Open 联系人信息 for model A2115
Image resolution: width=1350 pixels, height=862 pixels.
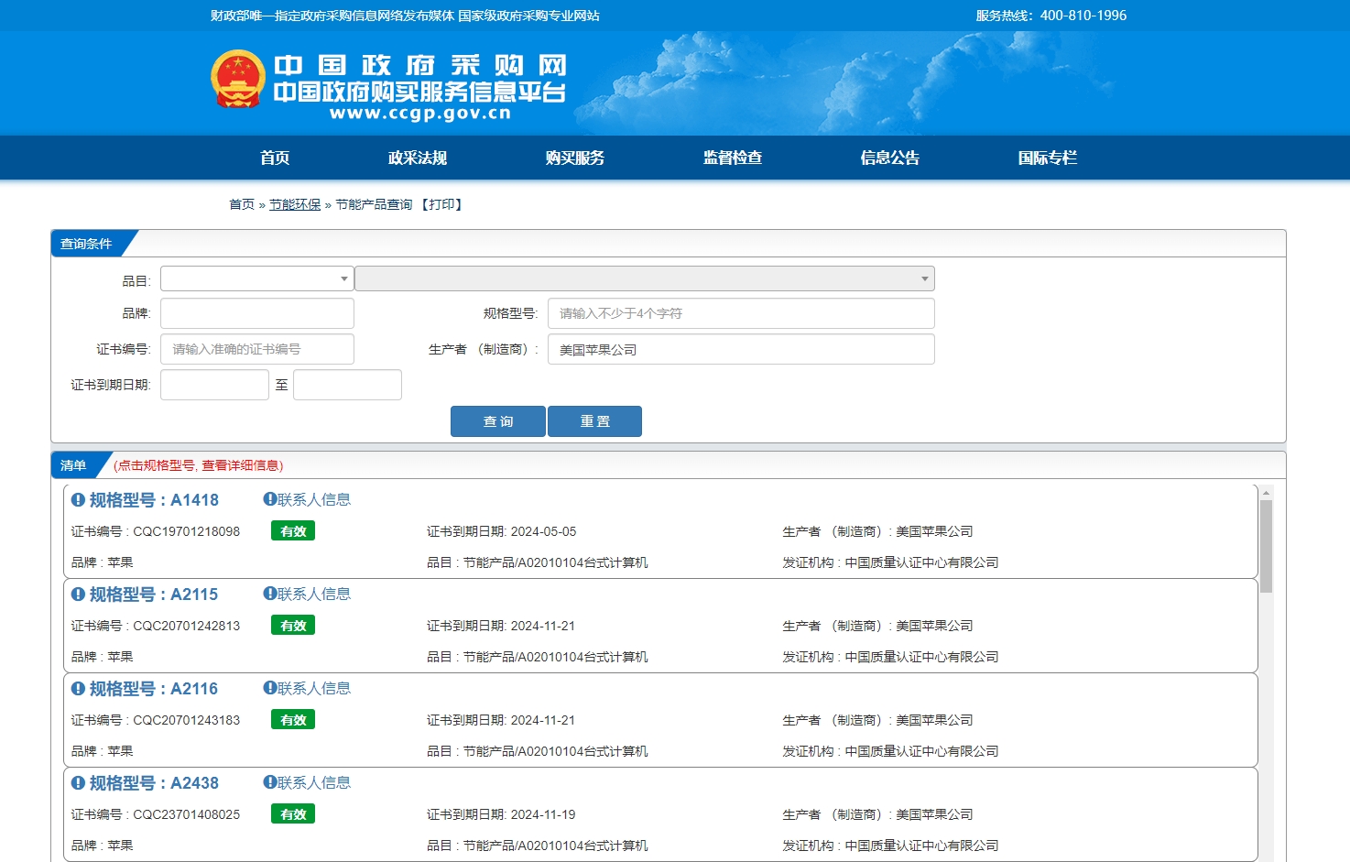pos(307,594)
